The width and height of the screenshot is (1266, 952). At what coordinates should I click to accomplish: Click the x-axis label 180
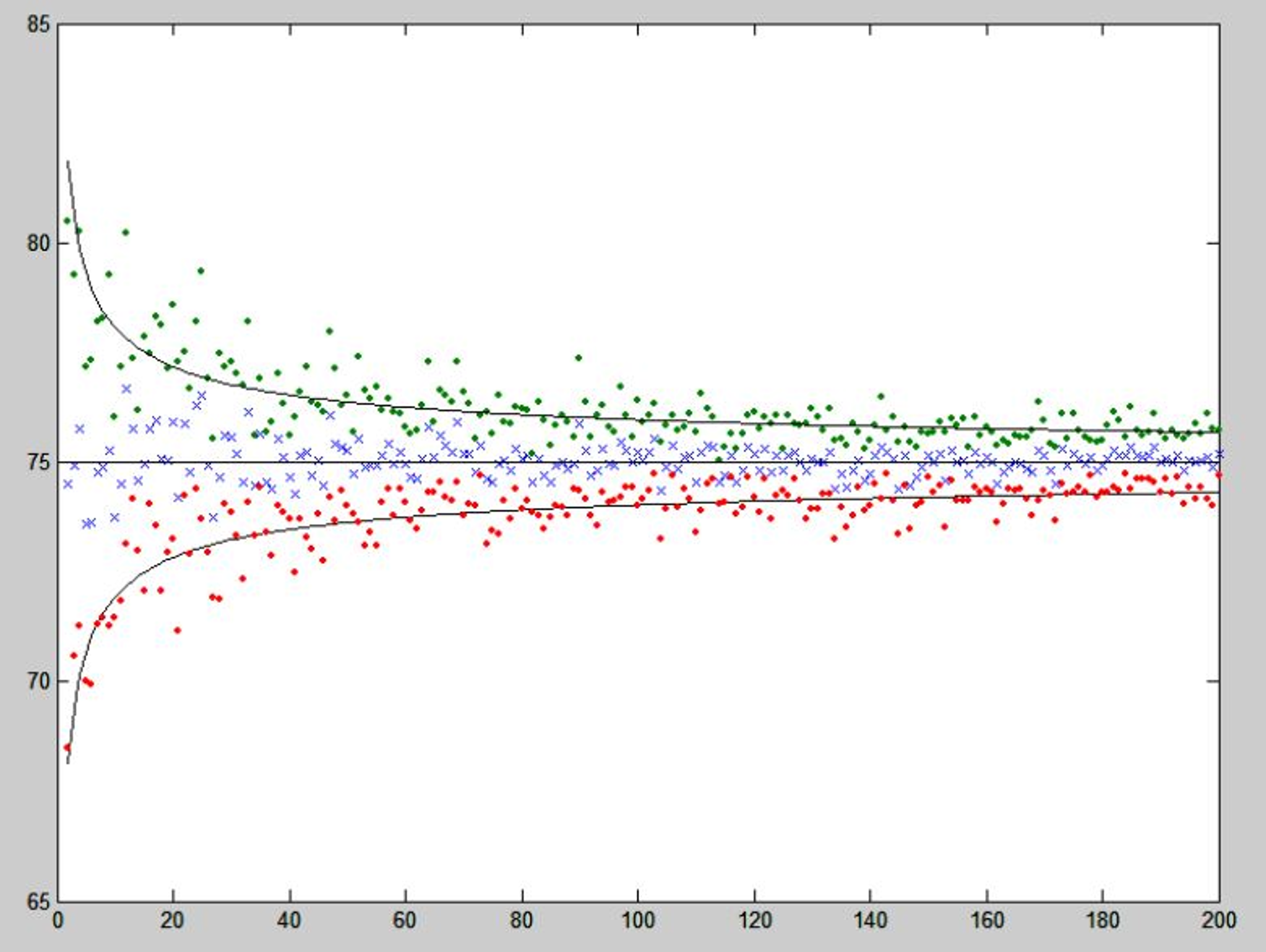(x=1103, y=921)
